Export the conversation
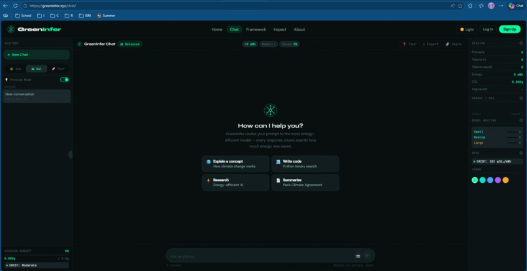The image size is (527, 271). coord(430,44)
